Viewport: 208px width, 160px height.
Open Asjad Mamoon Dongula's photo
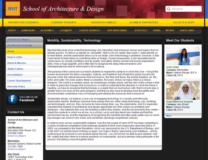(183, 90)
